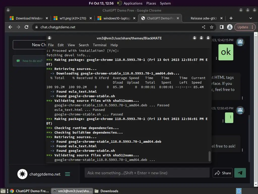Expand Chrome tab search chevron

(251, 18)
